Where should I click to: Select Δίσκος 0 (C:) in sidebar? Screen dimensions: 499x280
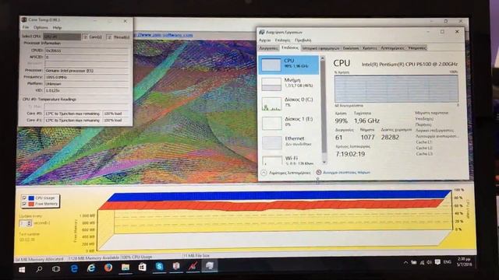(288, 103)
